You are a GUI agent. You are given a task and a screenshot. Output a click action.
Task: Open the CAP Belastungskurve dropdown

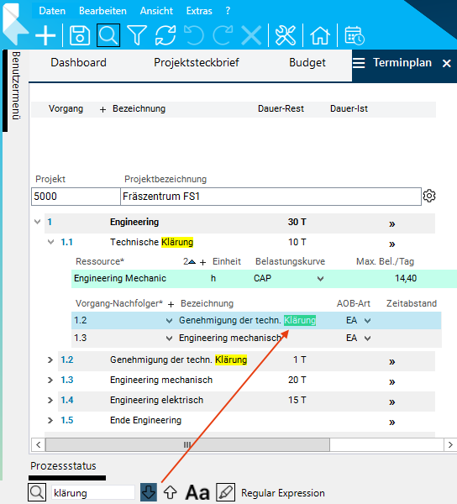coord(320,279)
